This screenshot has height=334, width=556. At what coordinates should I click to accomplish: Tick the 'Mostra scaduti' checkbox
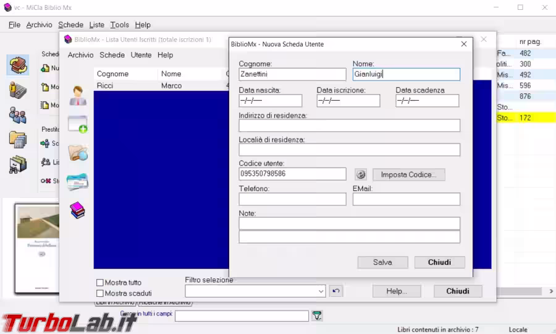point(100,293)
